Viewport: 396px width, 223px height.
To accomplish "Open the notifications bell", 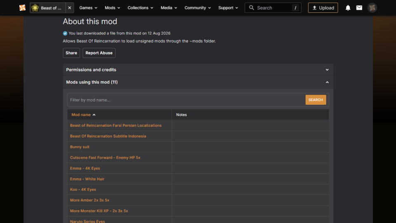I will (x=348, y=8).
